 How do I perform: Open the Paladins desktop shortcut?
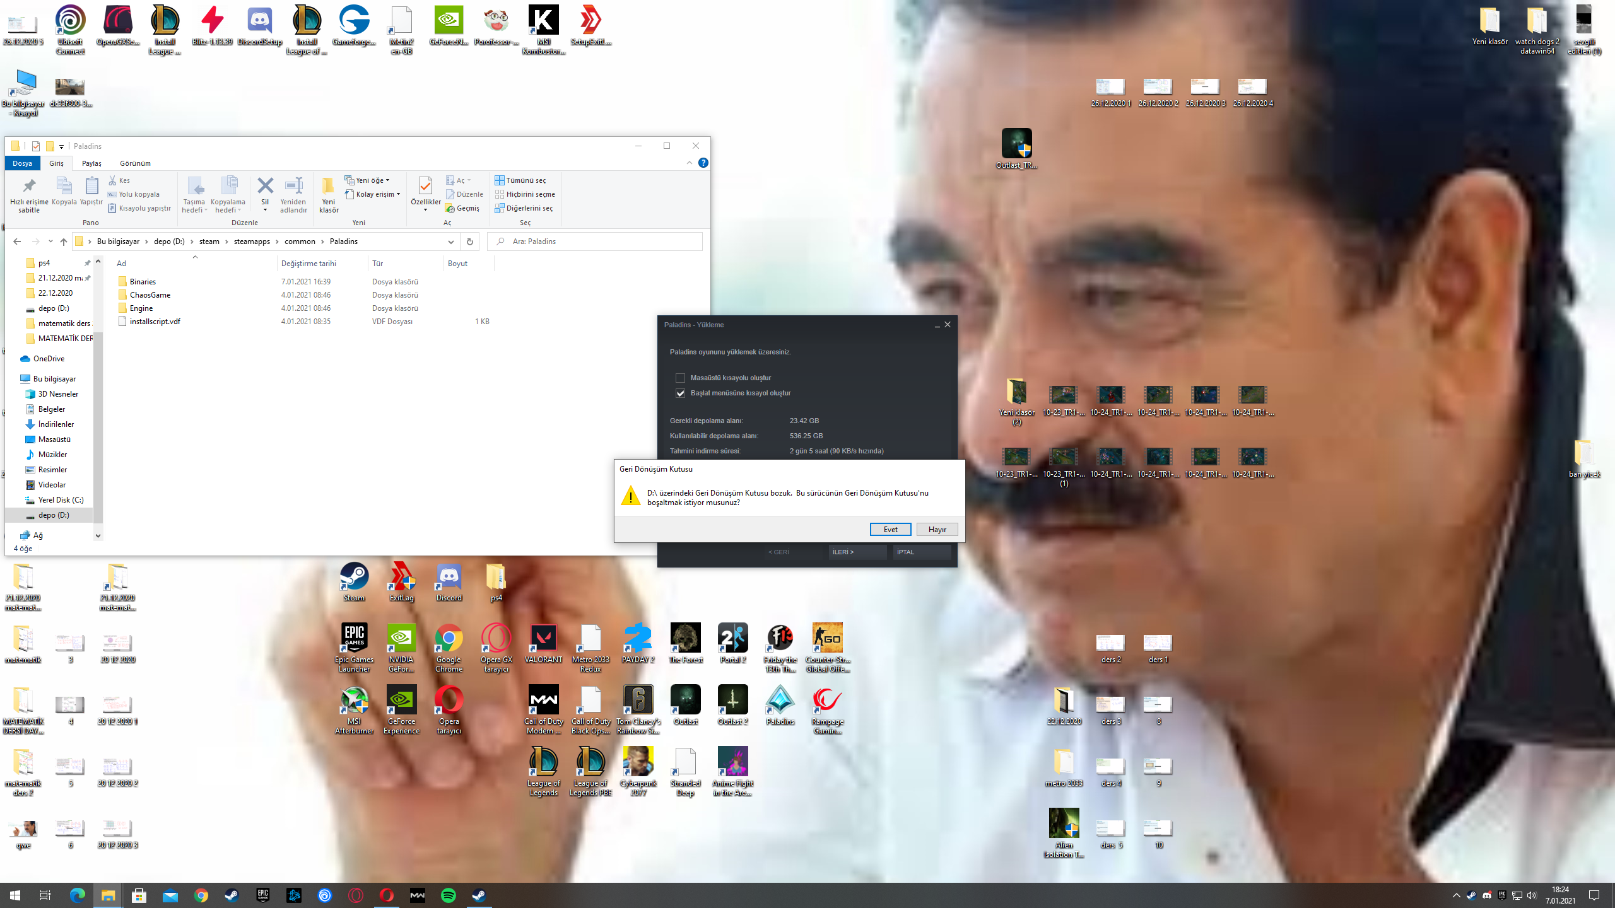click(x=780, y=705)
